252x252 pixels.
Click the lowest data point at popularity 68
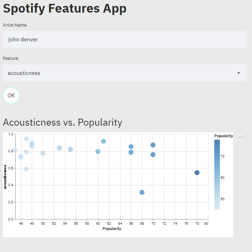click(142, 192)
